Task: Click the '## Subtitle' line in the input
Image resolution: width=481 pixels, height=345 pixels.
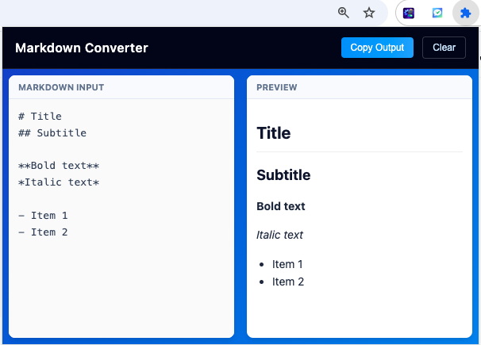Action: pyautogui.click(x=52, y=133)
